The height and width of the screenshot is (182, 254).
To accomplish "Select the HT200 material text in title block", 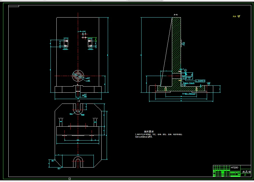I will (234, 168).
